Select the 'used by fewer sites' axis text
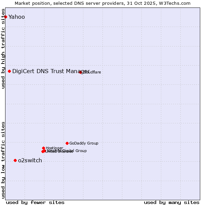The height and width of the screenshot is (205, 205). click(35, 203)
